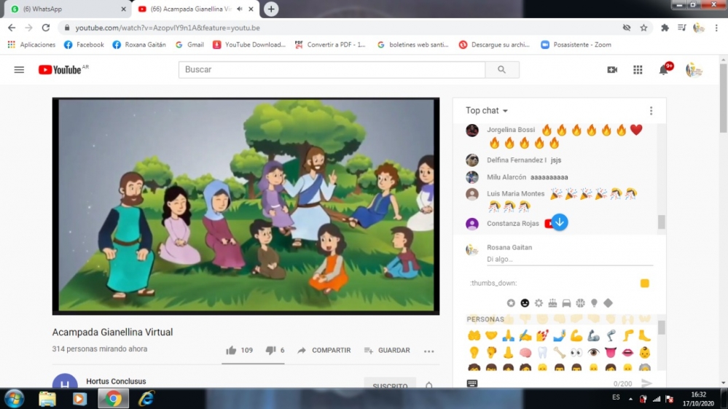Select the food cake emoji category
728x409 pixels.
(x=552, y=303)
